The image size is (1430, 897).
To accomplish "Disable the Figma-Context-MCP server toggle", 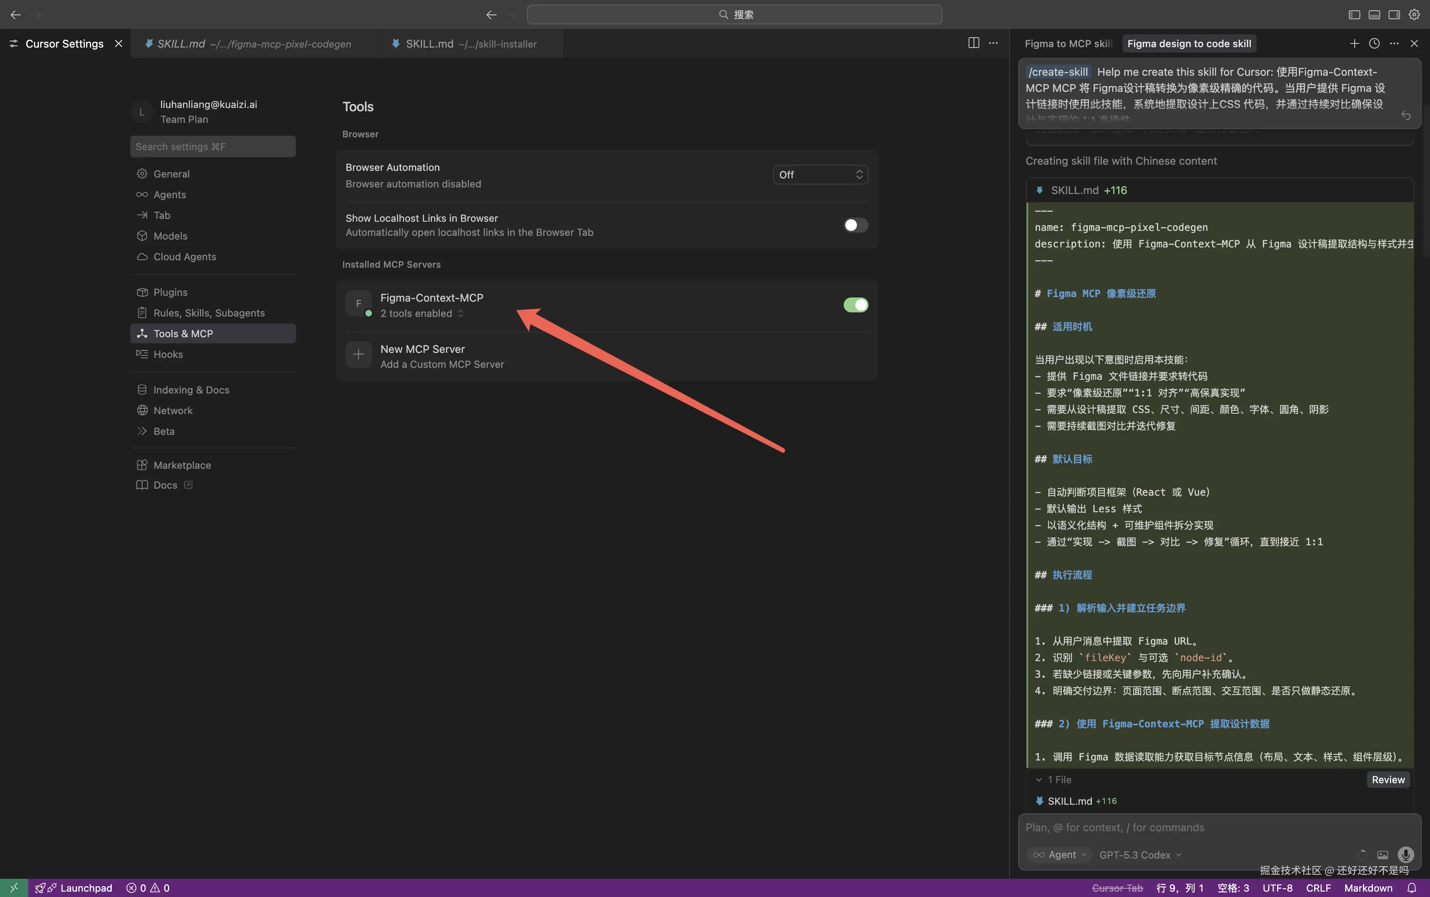I will tap(855, 305).
